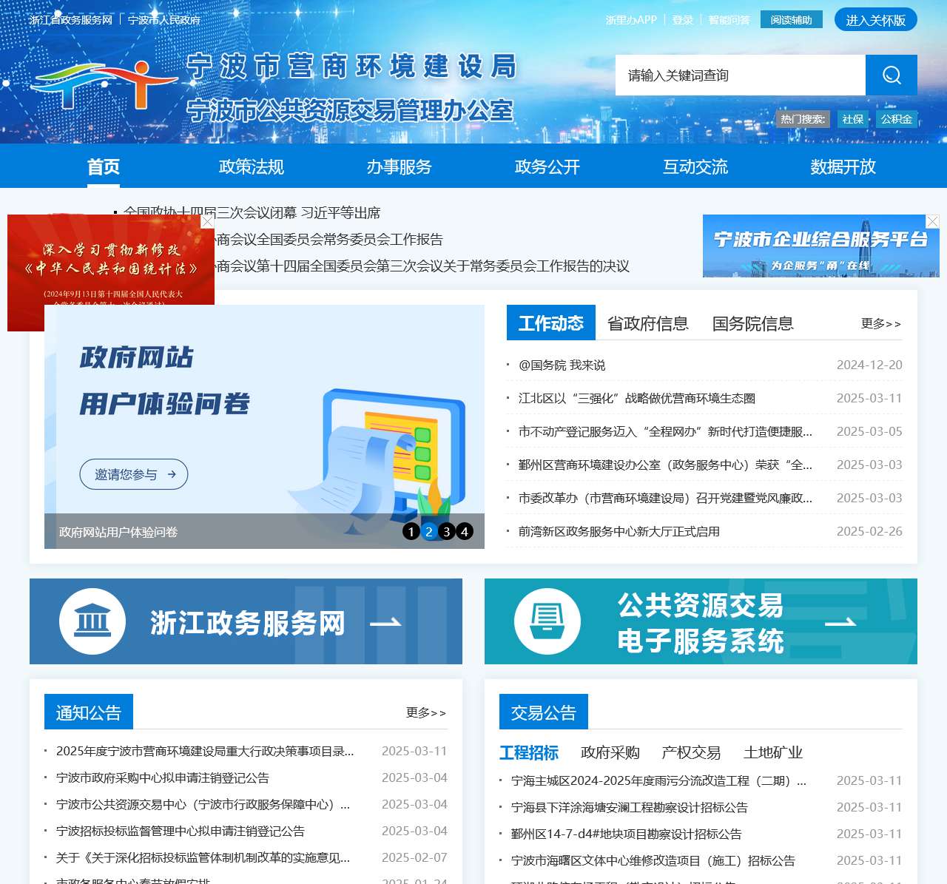The height and width of the screenshot is (884, 947).
Task: Select the 产权交易 tab
Action: pyautogui.click(x=692, y=752)
